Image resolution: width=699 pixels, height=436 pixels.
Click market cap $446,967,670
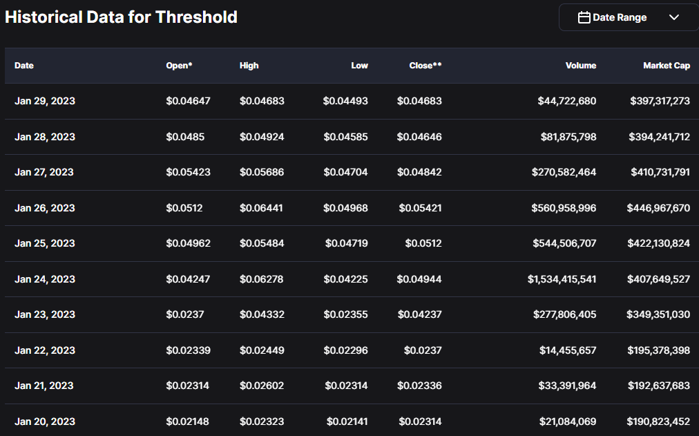pos(658,208)
